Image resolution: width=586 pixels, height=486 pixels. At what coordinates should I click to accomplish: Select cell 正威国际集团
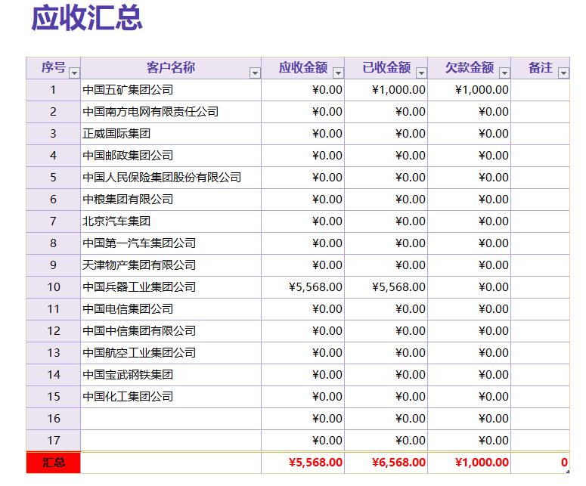pyautogui.click(x=171, y=134)
